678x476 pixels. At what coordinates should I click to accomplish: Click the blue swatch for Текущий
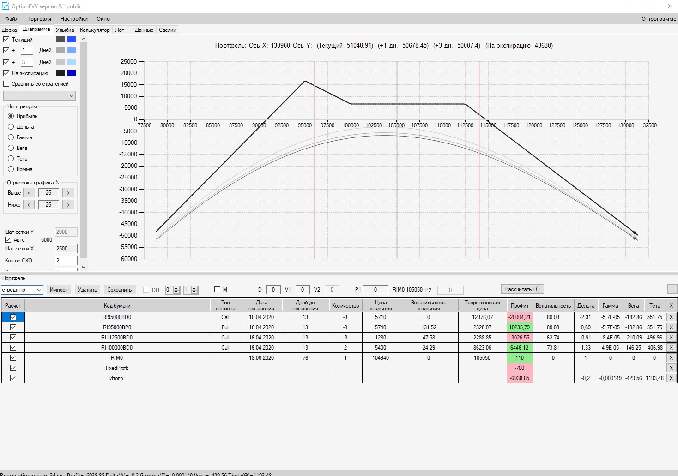(72, 40)
